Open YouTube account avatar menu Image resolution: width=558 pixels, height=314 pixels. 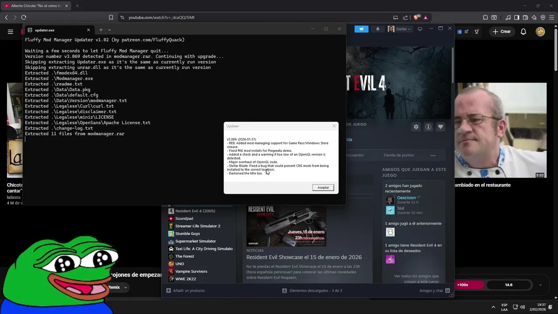(540, 31)
